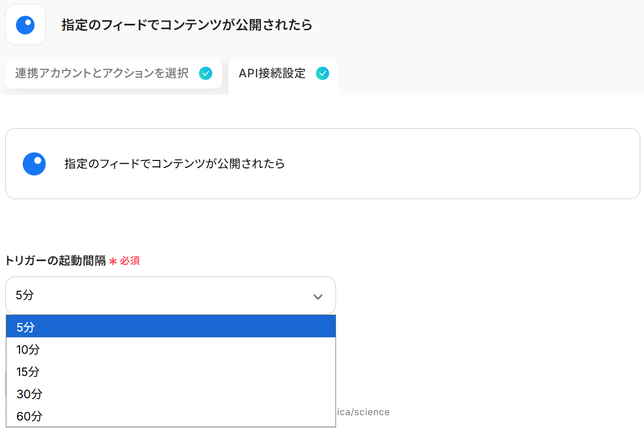Click checkmark icon beside API接続設定
The height and width of the screenshot is (430, 644).
(322, 74)
